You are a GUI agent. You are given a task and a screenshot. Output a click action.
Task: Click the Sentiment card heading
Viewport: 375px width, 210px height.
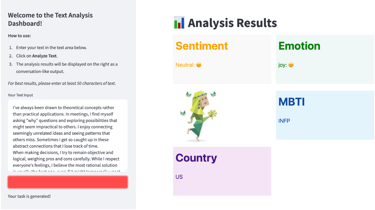(202, 46)
